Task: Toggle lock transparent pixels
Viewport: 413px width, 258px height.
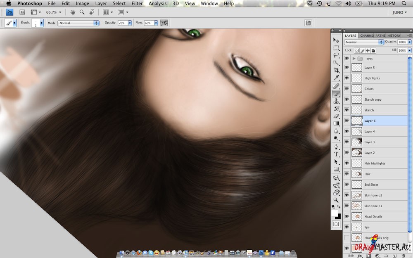Action: pos(357,50)
